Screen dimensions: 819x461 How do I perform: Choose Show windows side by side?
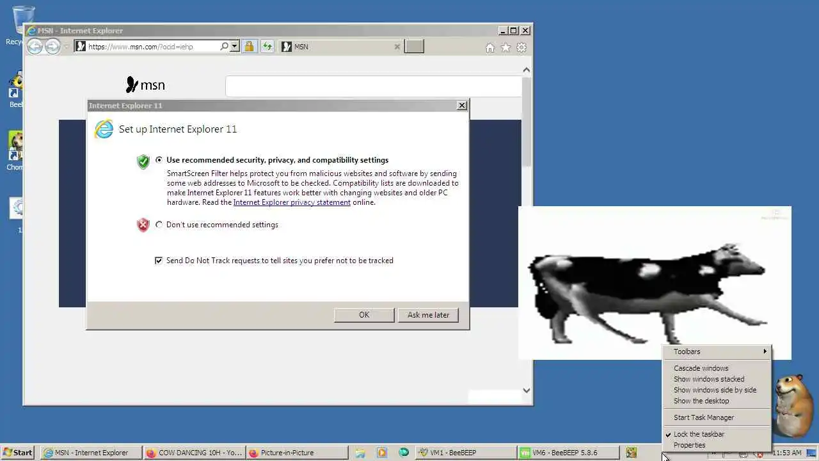[x=717, y=390]
